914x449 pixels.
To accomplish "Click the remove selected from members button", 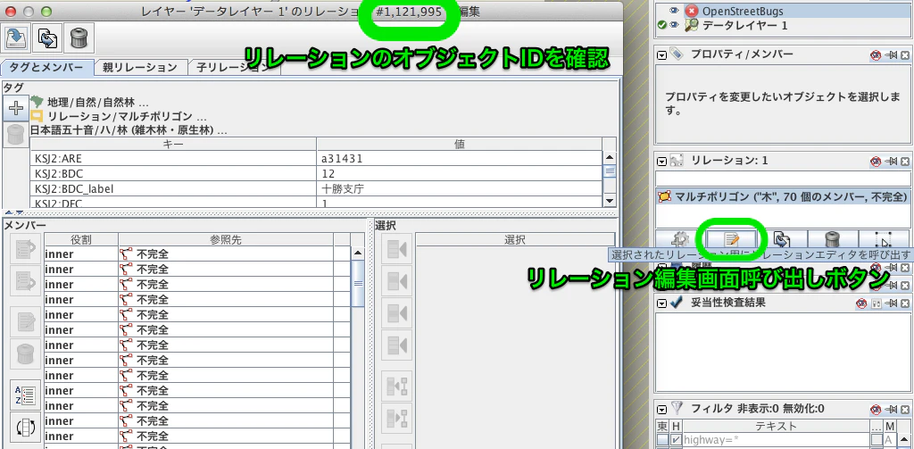I will point(396,386).
